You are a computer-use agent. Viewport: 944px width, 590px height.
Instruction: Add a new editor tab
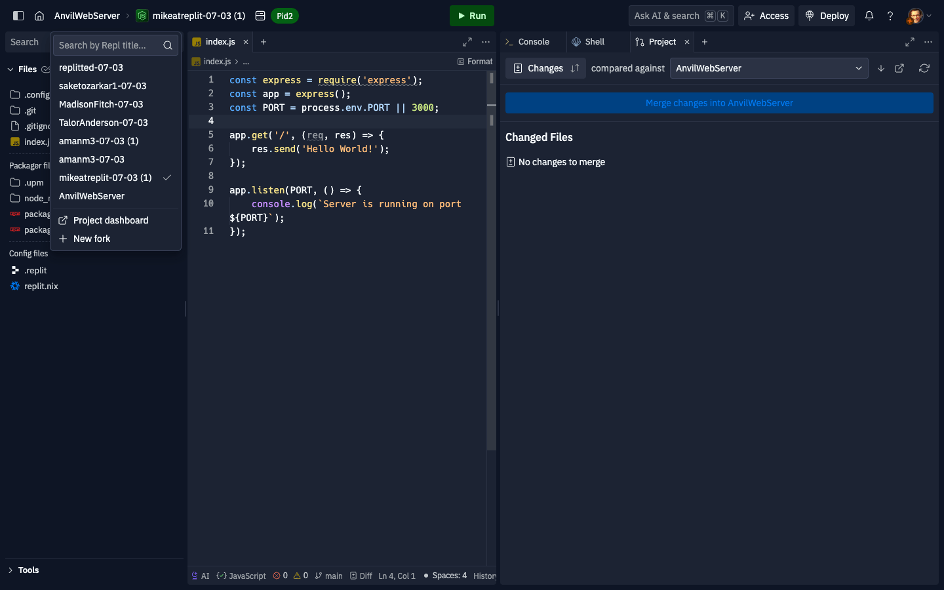coord(264,42)
